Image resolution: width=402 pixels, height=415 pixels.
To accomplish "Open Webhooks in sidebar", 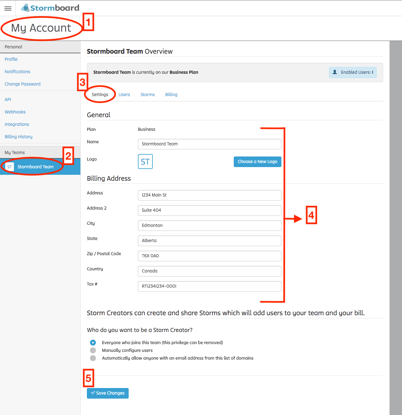I will tap(15, 112).
